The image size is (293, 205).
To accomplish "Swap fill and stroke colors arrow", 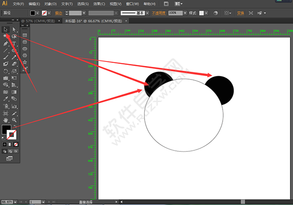I will (15, 126).
